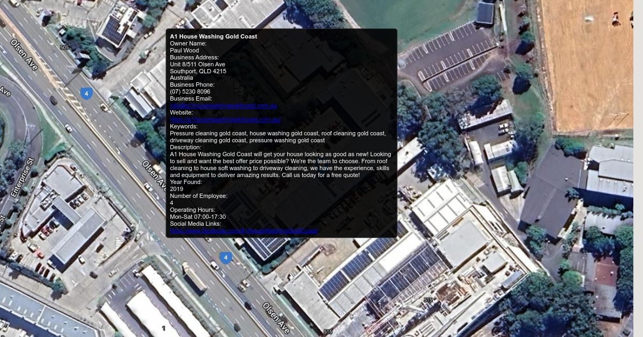Open the business website link
Screen dimensions: 643x337
225,120
